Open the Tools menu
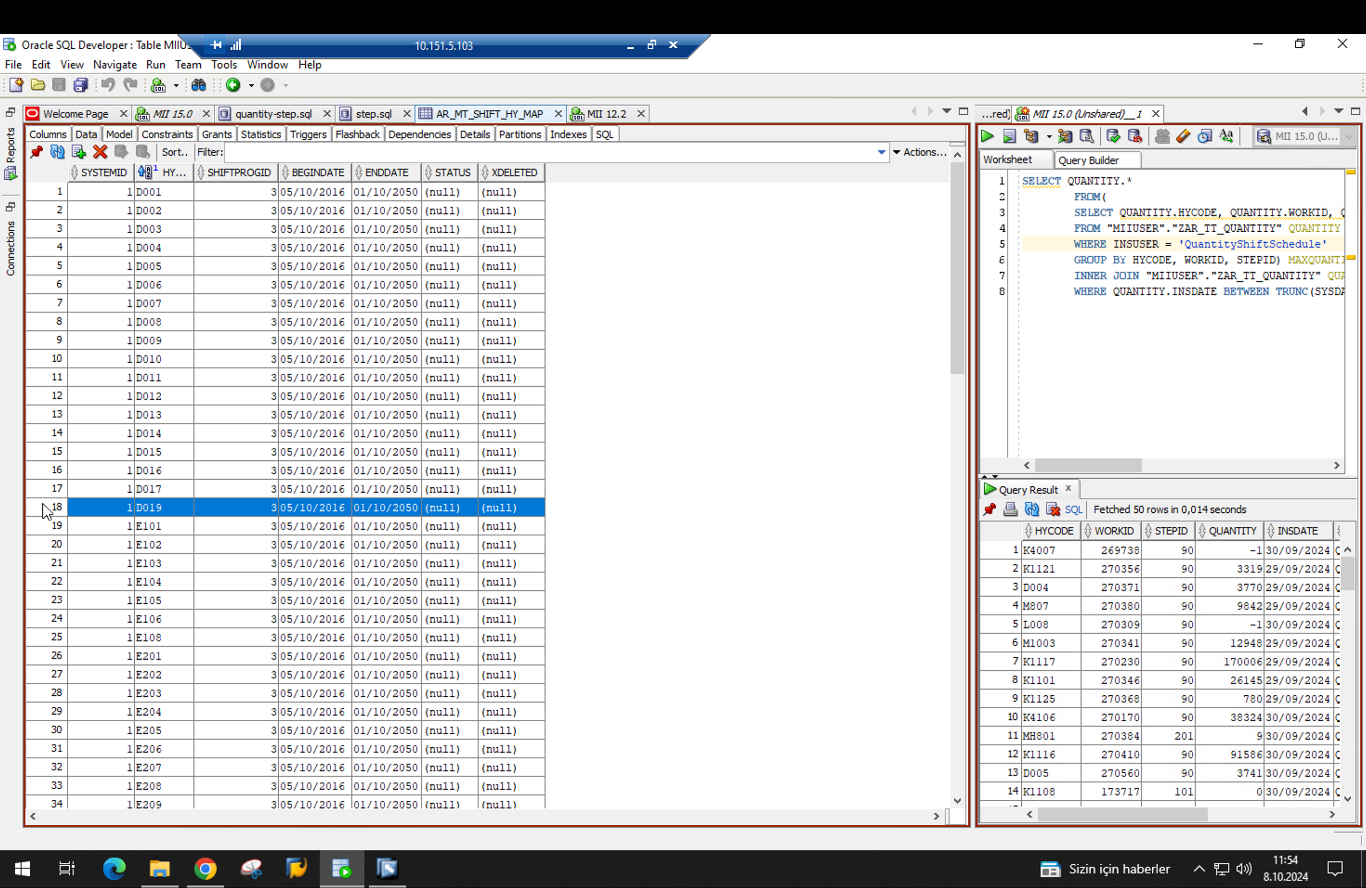Screen dimensions: 1366x888 (223, 64)
